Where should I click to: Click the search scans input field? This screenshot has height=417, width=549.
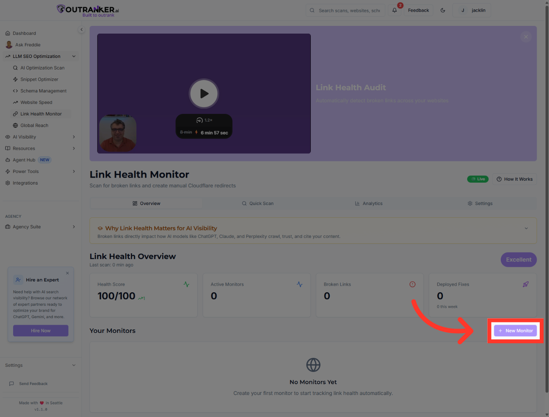coord(346,10)
